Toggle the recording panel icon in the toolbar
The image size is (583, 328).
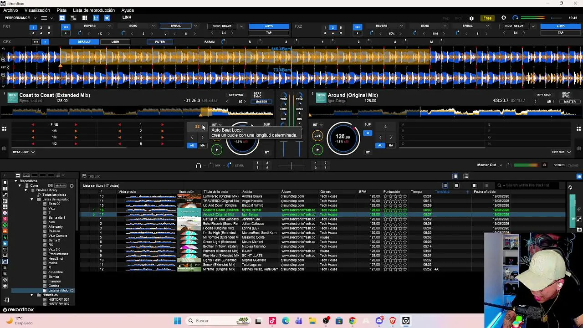[107, 18]
